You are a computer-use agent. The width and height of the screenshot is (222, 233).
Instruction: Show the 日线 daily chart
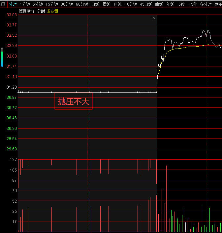95,4
